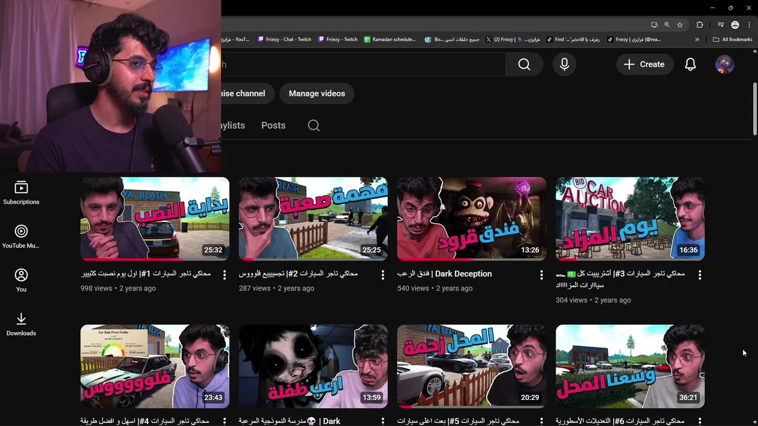Open video title for car dealer #6

pyautogui.click(x=620, y=421)
